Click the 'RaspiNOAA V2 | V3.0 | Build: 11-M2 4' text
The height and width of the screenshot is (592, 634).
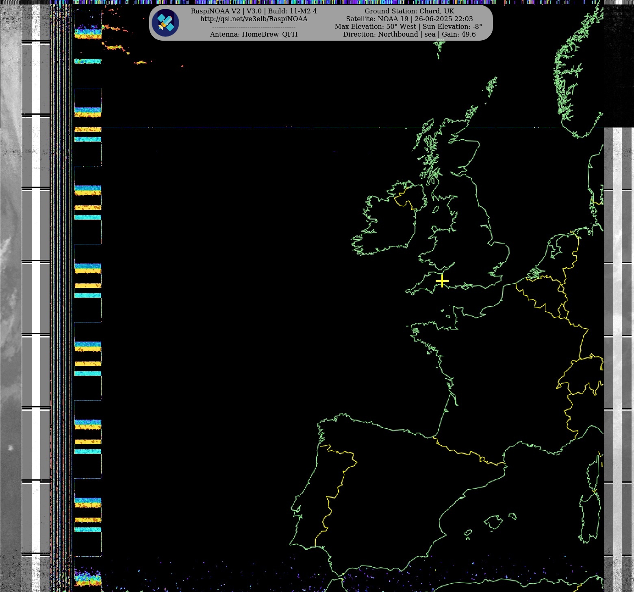[x=254, y=11]
